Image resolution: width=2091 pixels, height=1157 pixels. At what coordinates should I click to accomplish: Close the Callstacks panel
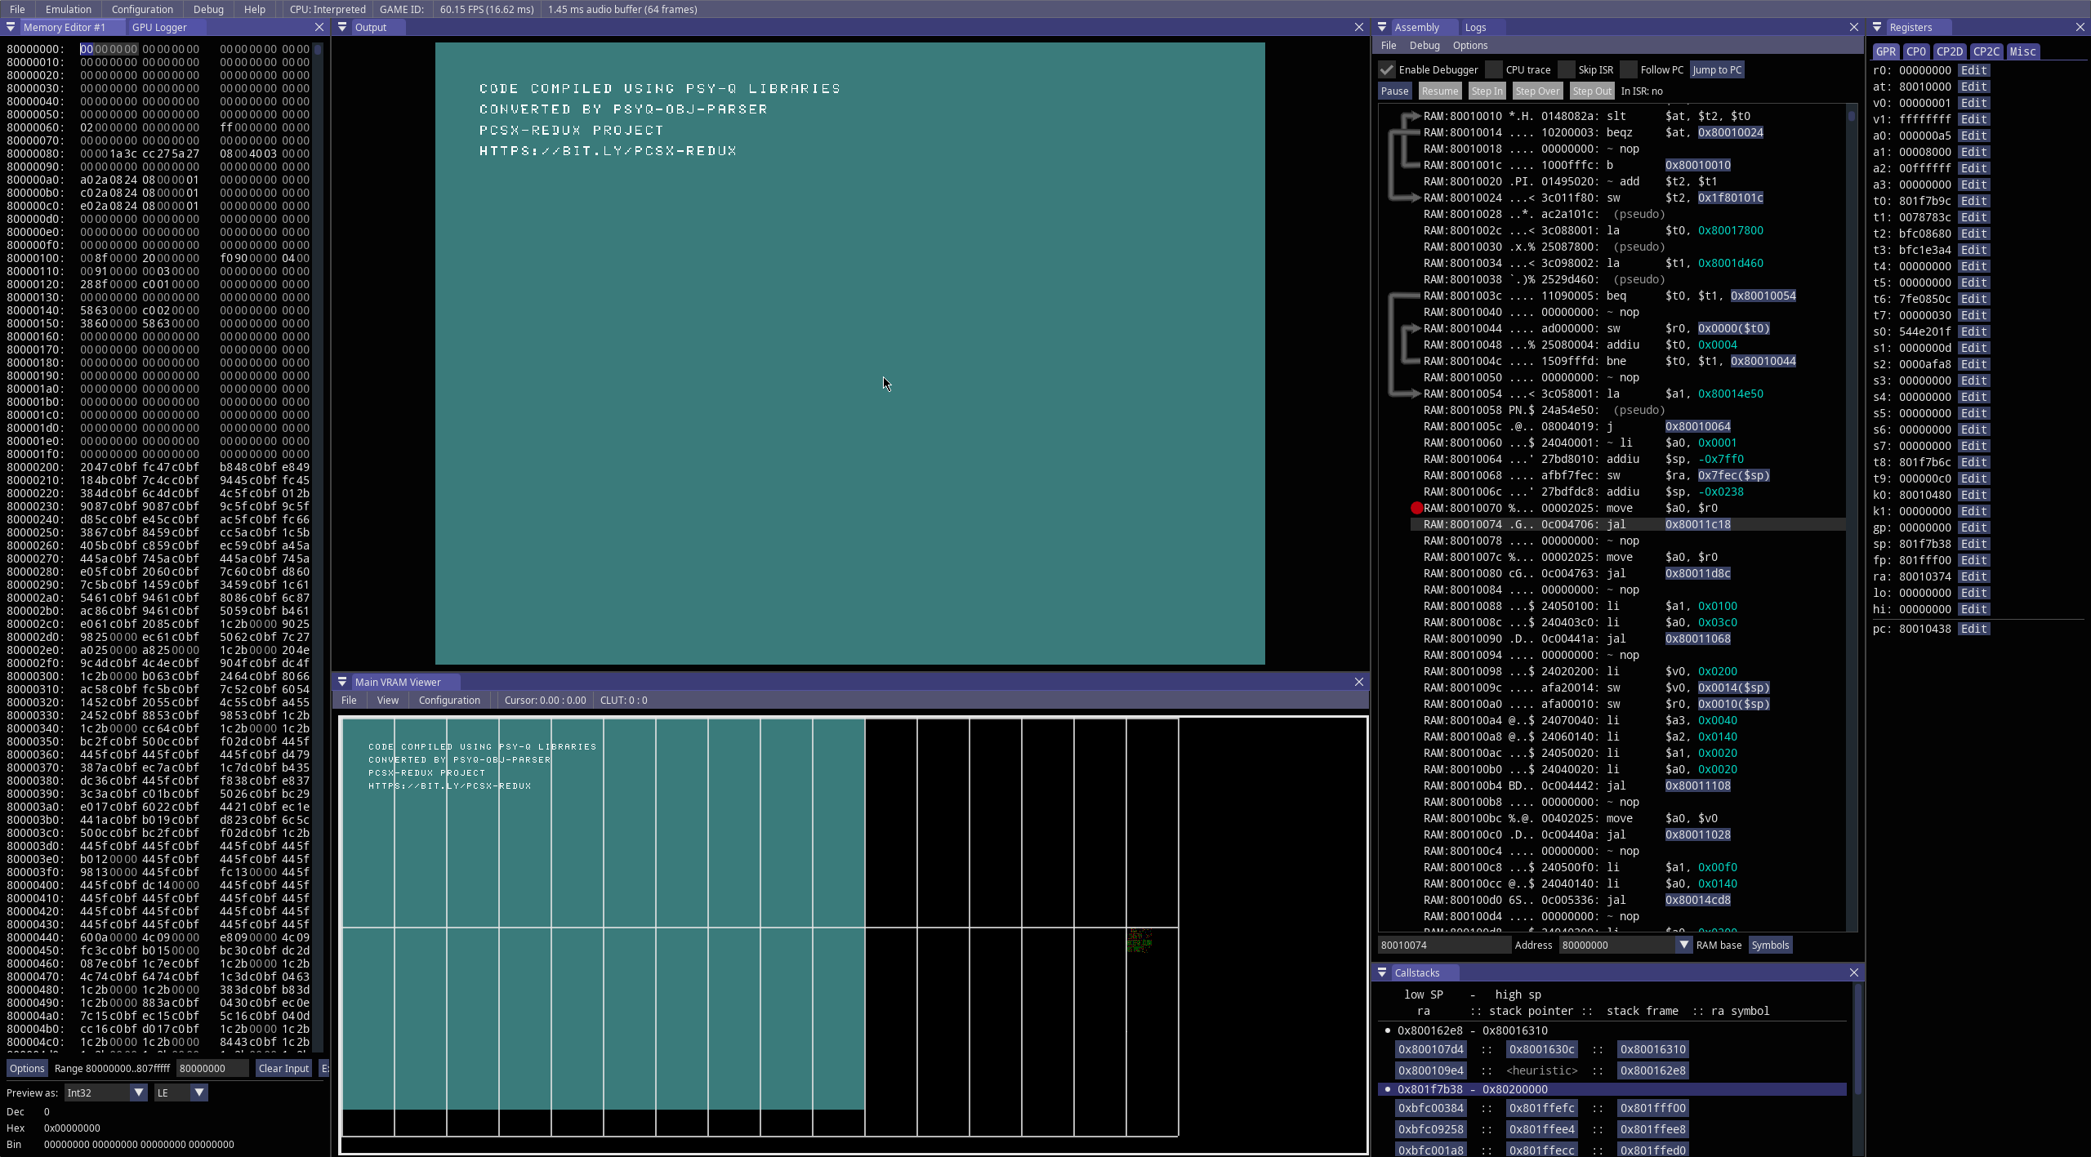point(1854,972)
